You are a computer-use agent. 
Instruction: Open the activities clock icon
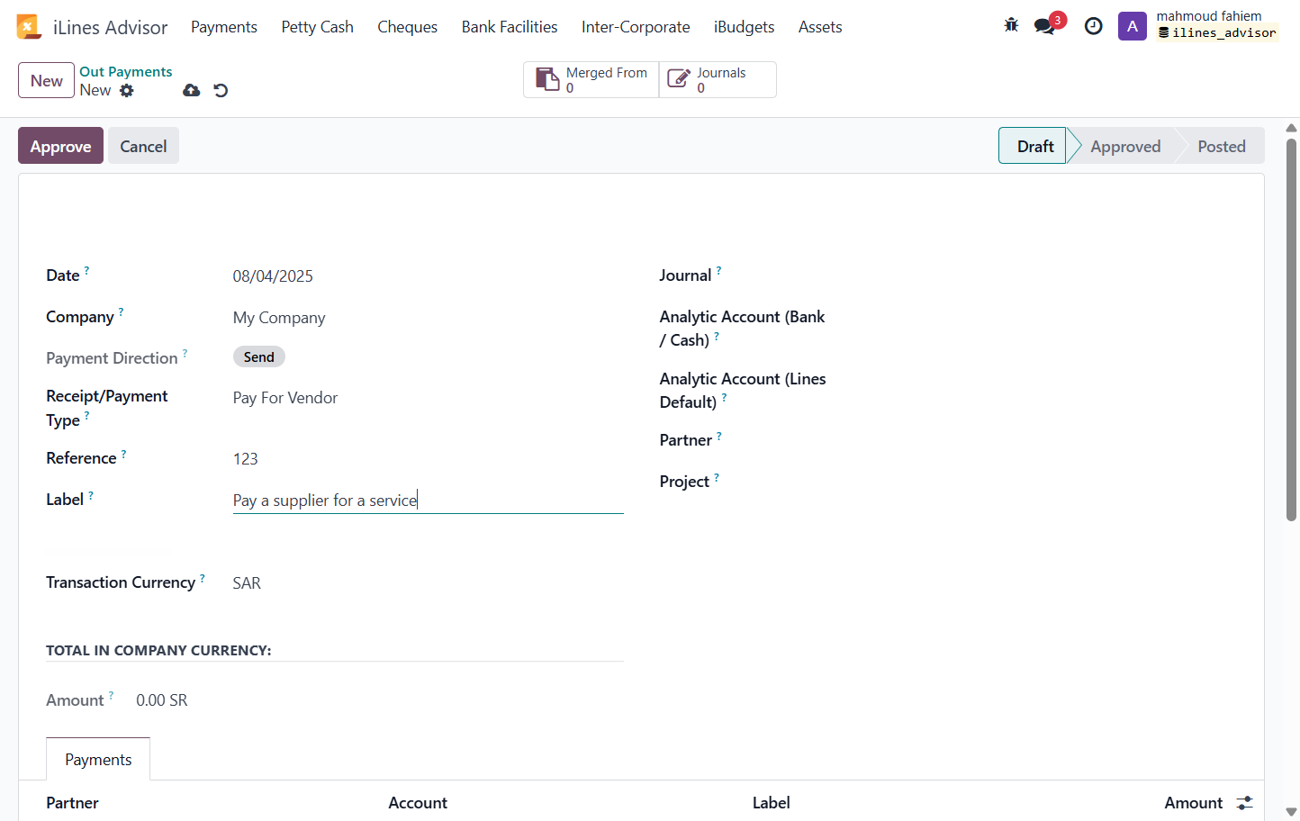1093,26
